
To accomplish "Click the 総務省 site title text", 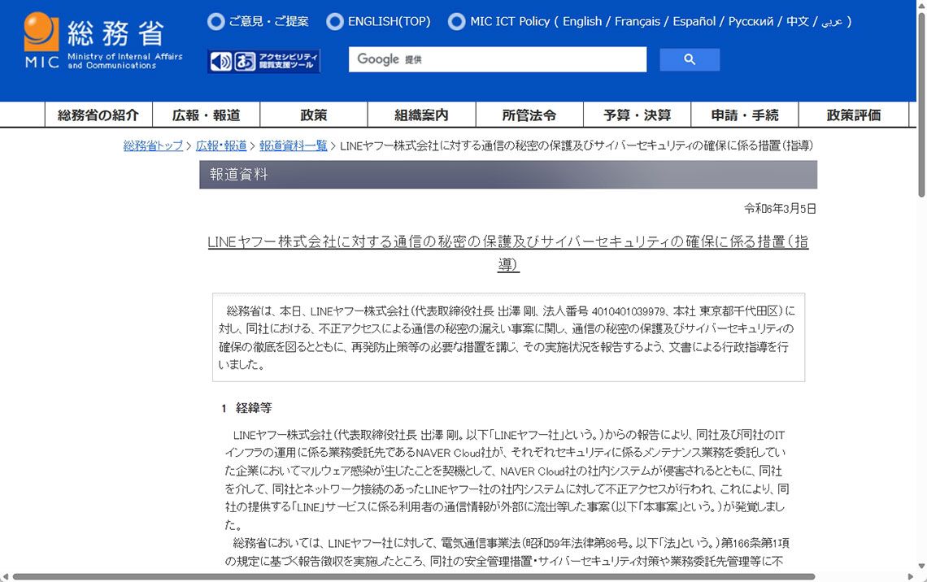I will tap(115, 33).
